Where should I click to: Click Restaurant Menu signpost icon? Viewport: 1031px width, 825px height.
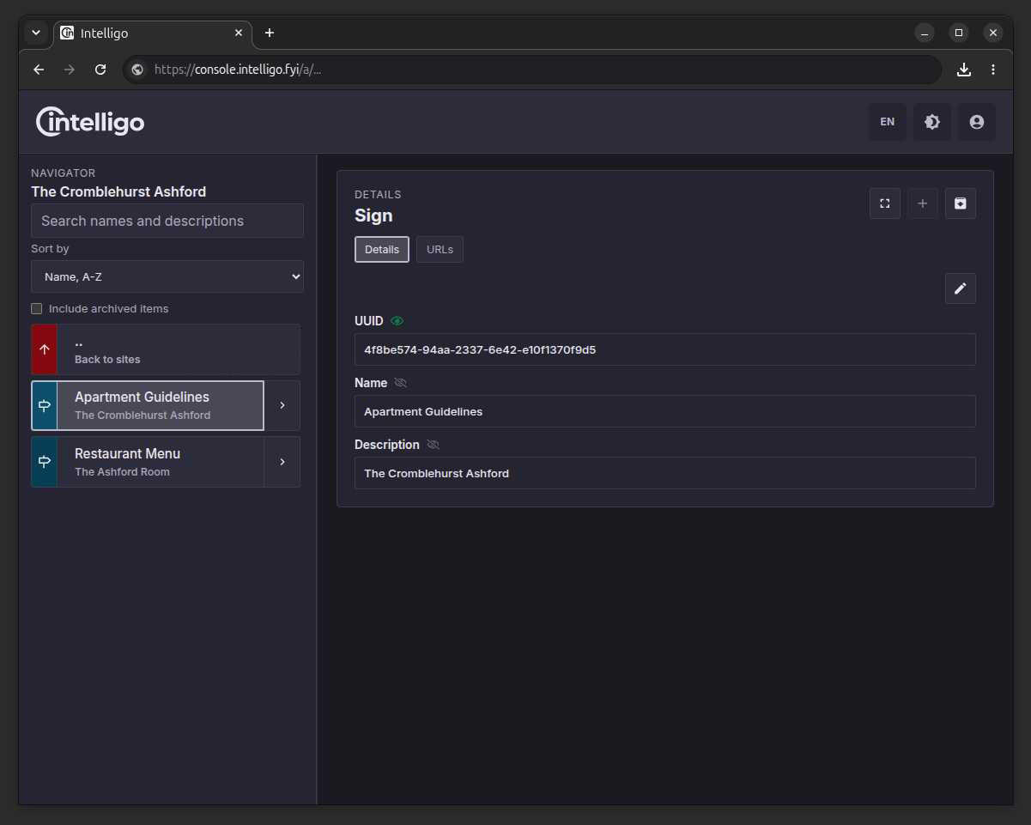point(45,462)
